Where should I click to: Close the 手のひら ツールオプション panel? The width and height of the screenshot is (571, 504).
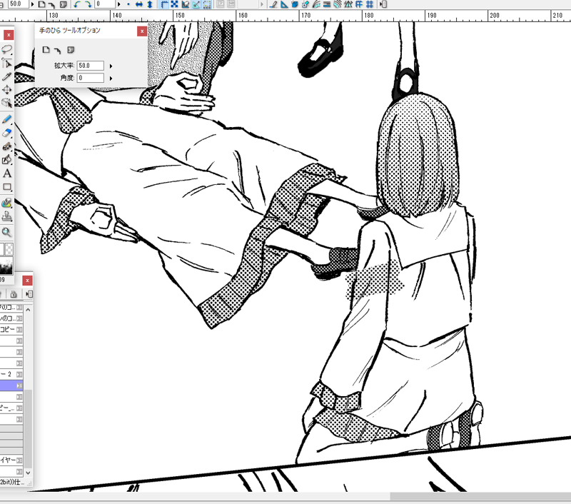pyautogui.click(x=142, y=31)
